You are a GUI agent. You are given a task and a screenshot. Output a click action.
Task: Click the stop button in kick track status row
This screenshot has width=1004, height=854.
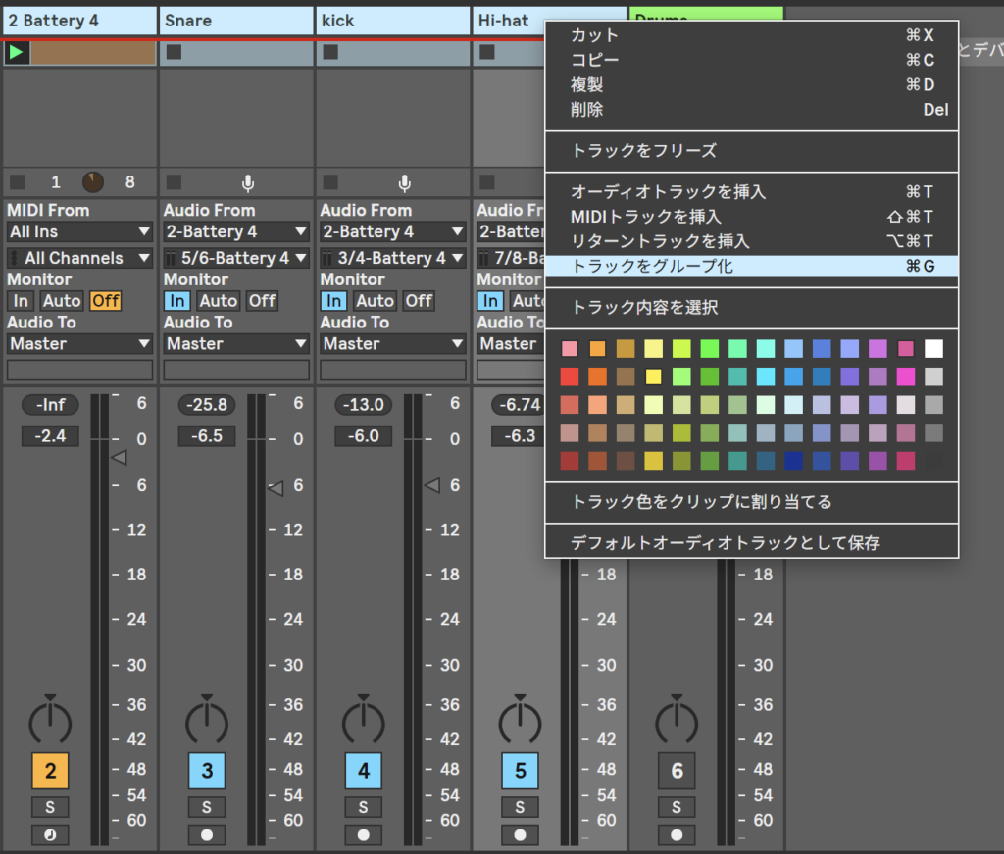(x=330, y=182)
